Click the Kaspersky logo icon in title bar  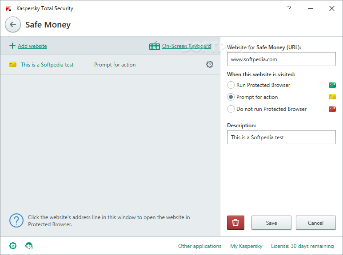(8, 8)
